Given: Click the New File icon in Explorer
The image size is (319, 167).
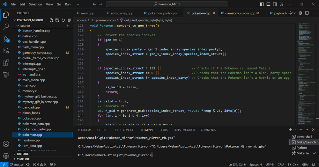Looking at the screenshot, I should point(51,20).
